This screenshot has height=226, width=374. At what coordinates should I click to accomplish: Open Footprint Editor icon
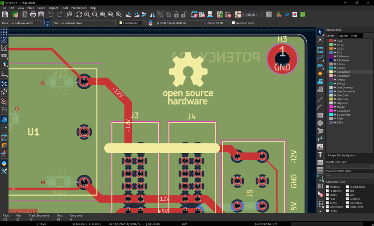click(194, 14)
